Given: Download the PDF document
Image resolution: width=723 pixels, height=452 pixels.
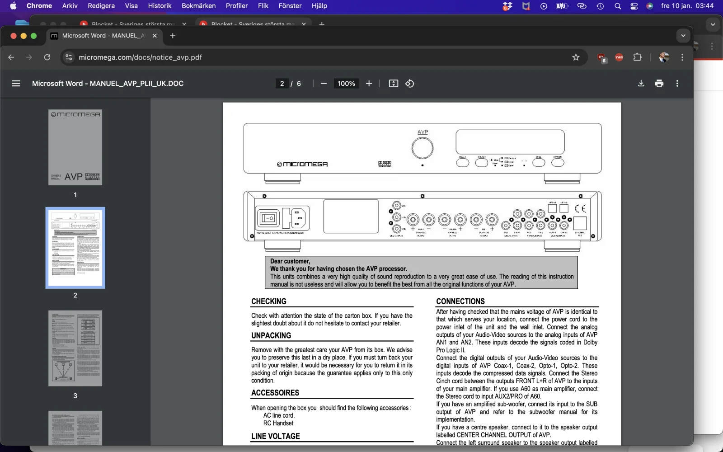Looking at the screenshot, I should 641,84.
